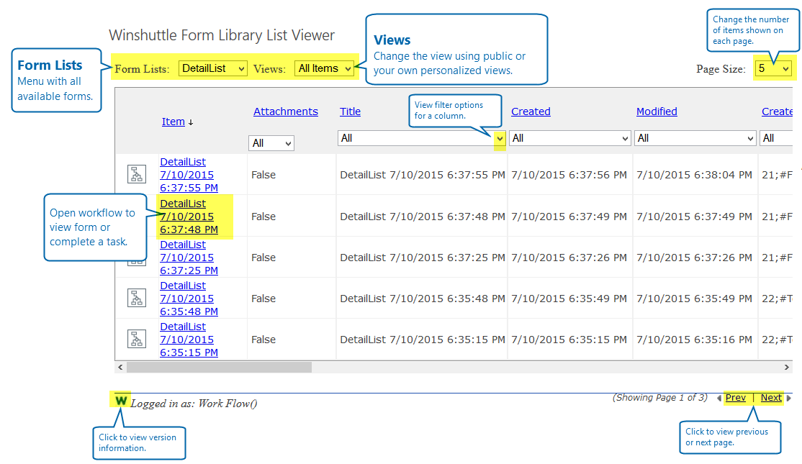
Task: Click the Created cell '7/10/2015 6:37:56 PM'
Action: click(x=569, y=175)
